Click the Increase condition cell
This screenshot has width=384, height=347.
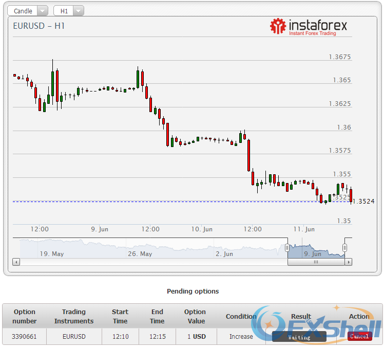click(241, 337)
